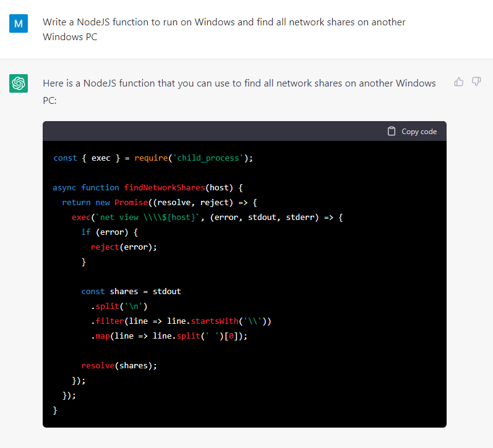Click the clipboard icon in the code header

[392, 131]
